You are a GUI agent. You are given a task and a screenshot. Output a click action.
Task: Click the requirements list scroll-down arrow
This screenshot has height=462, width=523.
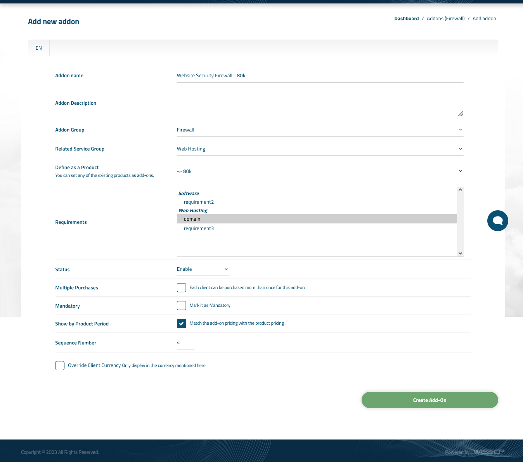(x=460, y=253)
